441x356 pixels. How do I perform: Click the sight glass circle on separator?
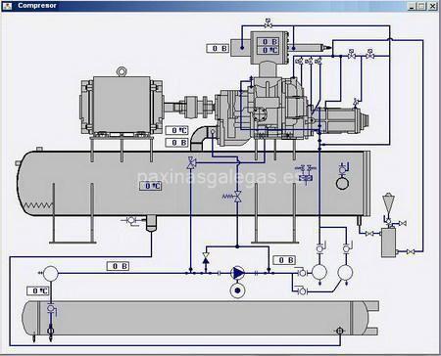pyautogui.click(x=342, y=183)
